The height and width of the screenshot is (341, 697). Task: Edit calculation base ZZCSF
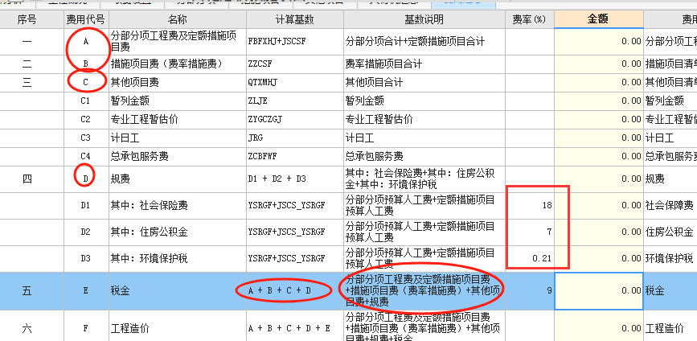point(295,64)
